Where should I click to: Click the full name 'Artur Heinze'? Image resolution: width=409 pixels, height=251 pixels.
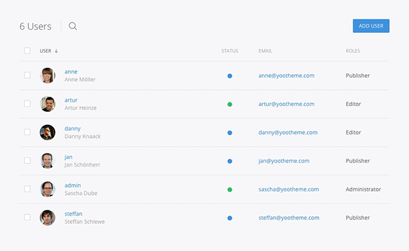81,108
